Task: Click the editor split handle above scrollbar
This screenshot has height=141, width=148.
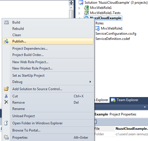Action: 71,3
